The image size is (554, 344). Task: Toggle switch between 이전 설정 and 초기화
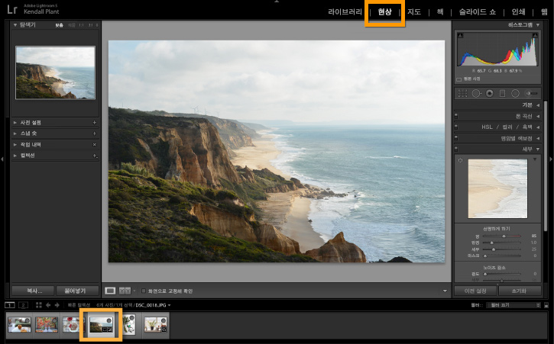497,284
